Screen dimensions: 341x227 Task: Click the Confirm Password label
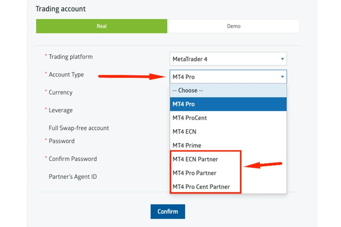(73, 159)
